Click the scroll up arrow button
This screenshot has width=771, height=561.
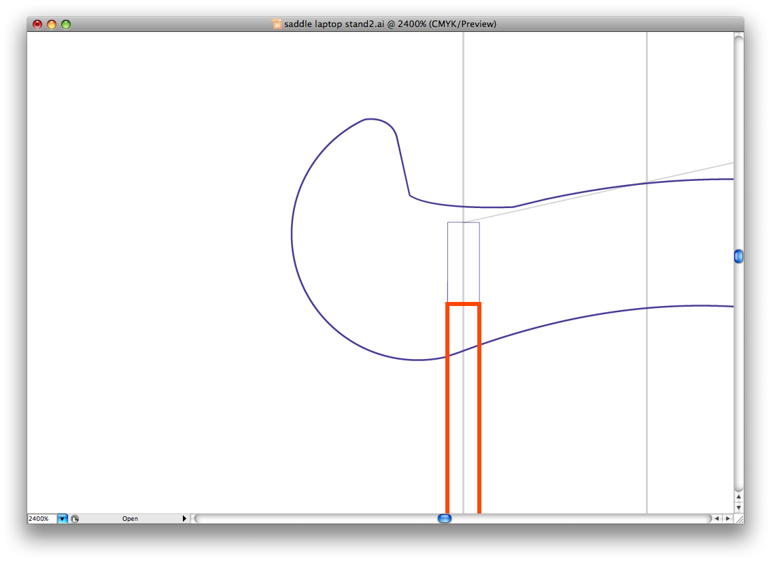(738, 496)
